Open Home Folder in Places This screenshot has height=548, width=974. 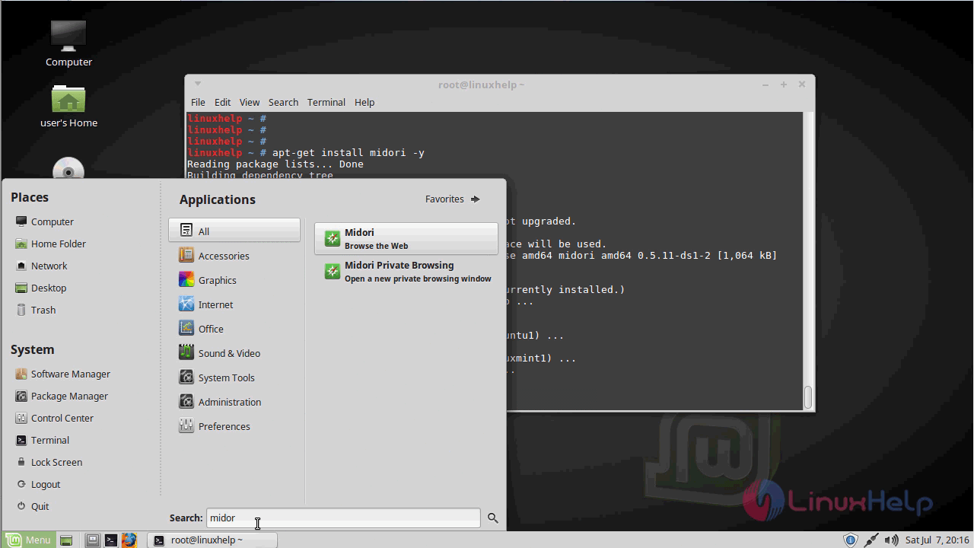click(50, 244)
